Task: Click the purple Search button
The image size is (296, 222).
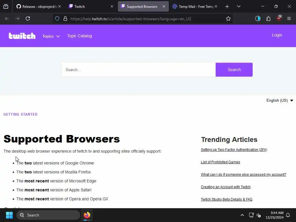Action: coord(234,70)
